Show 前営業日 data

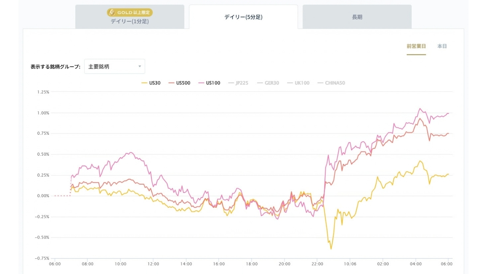click(416, 46)
